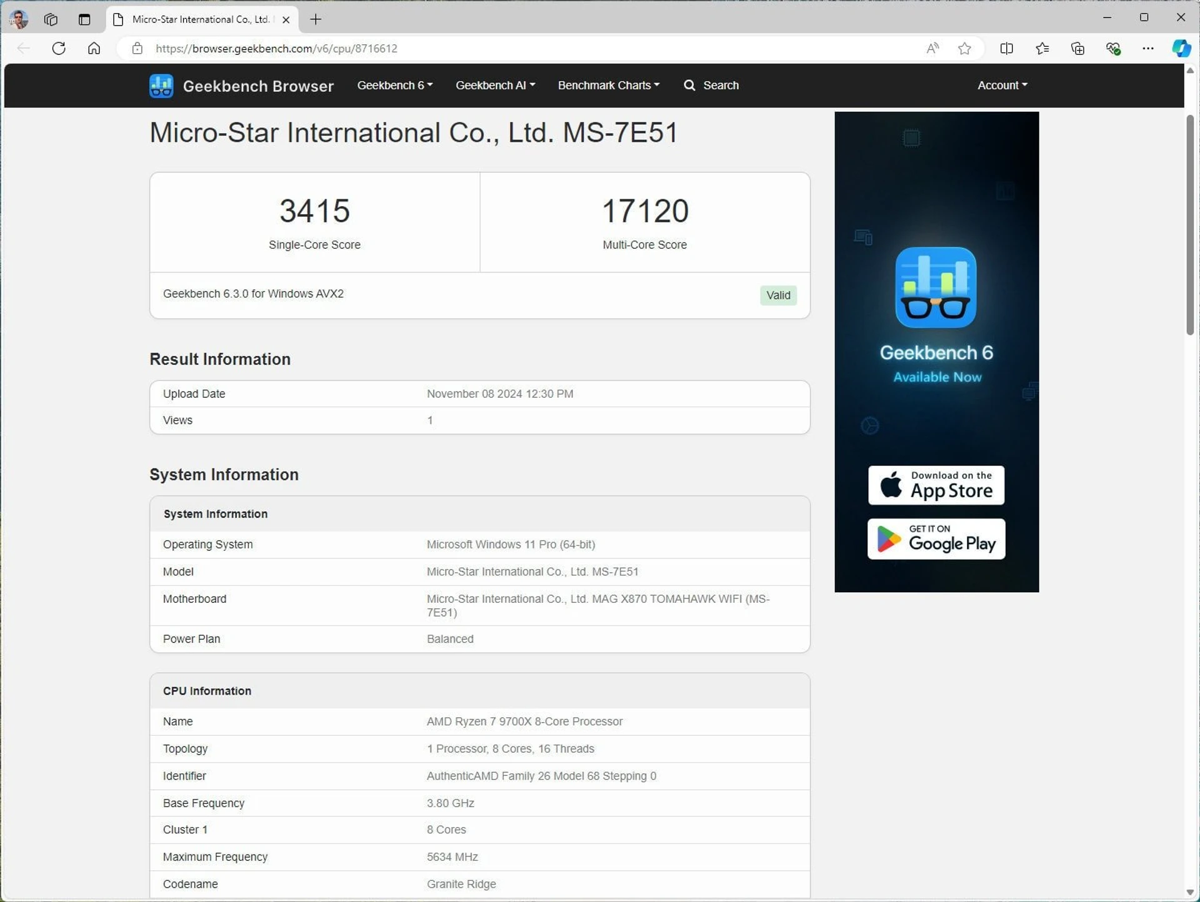1200x902 pixels.
Task: Click the Granite Ridge codename value
Action: 461,884
